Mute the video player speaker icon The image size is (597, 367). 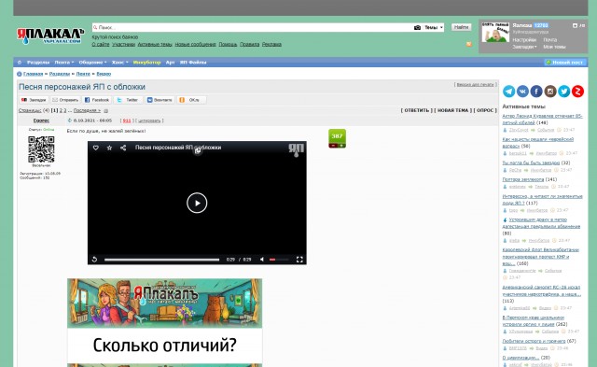pos(262,260)
